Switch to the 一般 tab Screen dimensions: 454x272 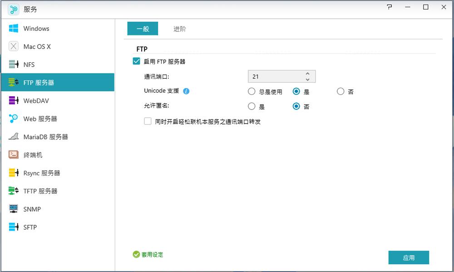142,28
